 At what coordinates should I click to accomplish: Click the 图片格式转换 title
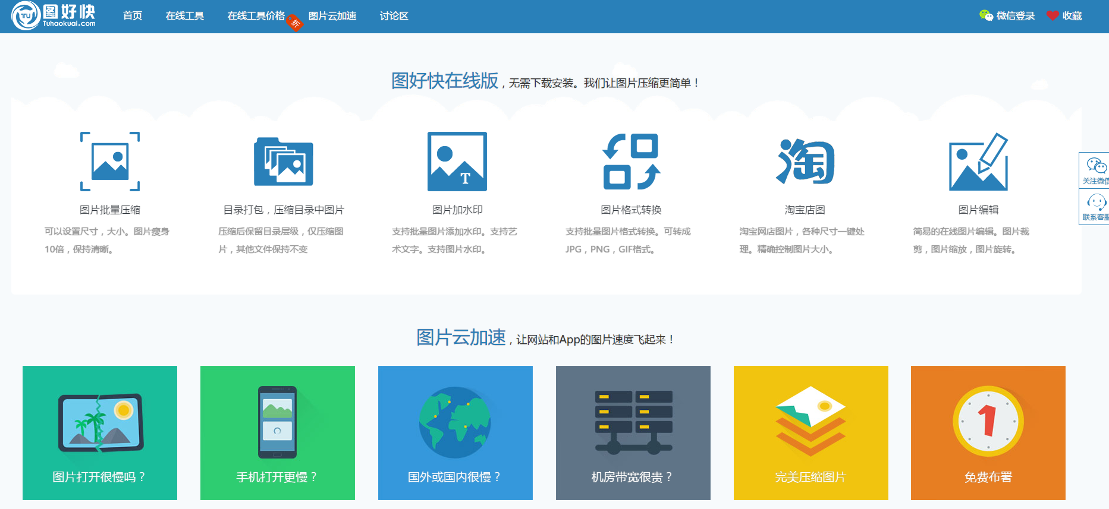[x=631, y=210]
